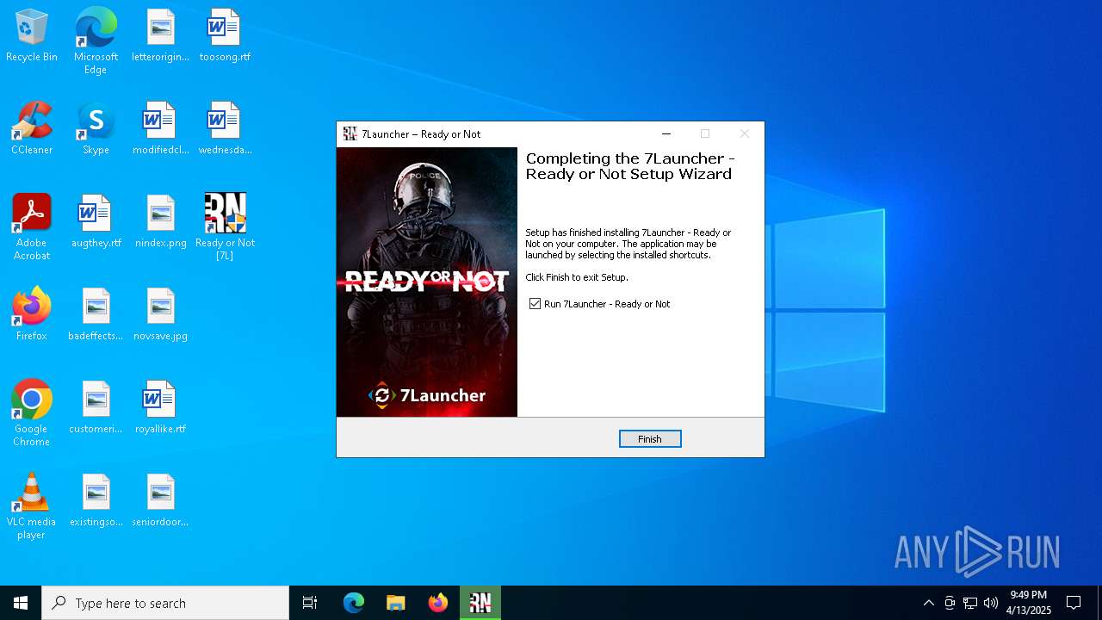Open volume control tray icon
Screen dimensions: 1102x620
click(x=991, y=603)
